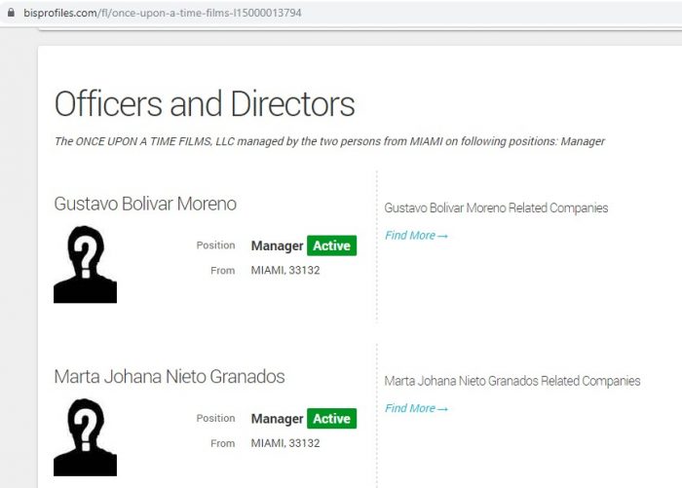Click Marta Johana Nieto Granados Related Companies text
Image resolution: width=682 pixels, height=488 pixels.
coord(512,381)
